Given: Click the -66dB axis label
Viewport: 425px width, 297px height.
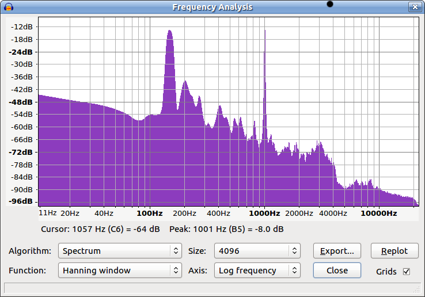Looking at the screenshot, I should 22,139.
